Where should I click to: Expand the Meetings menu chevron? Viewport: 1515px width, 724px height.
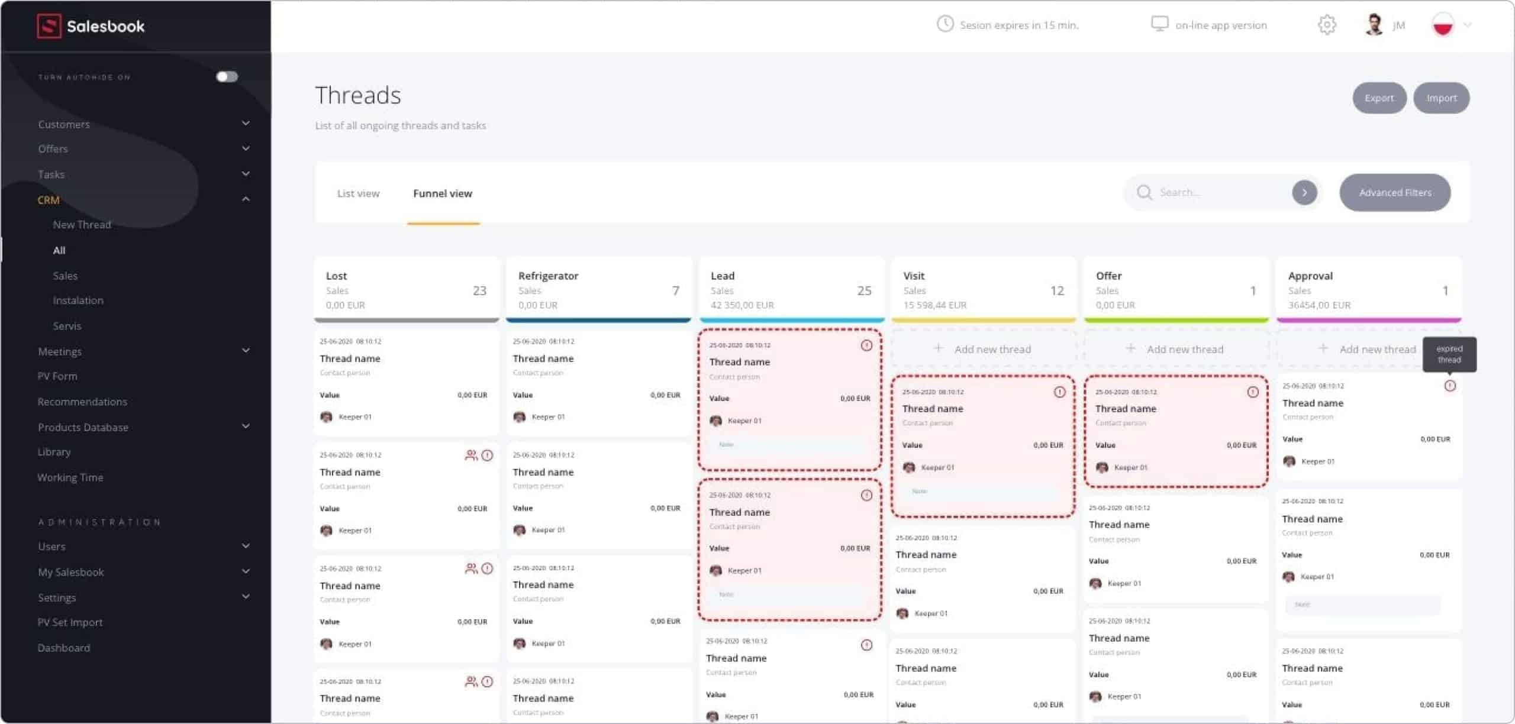(246, 350)
